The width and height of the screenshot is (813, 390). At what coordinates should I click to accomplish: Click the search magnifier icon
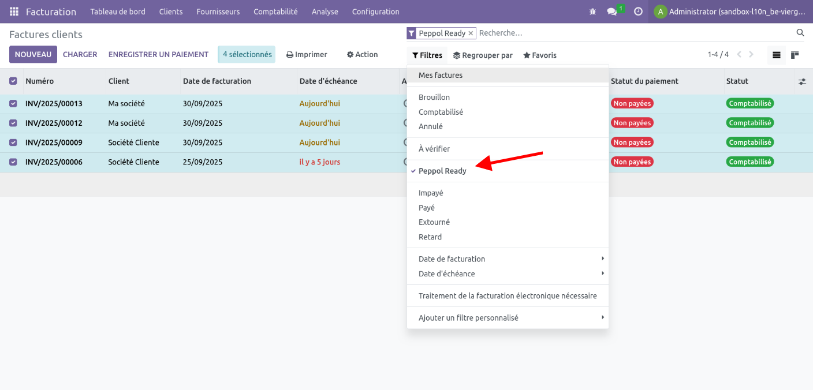[800, 33]
